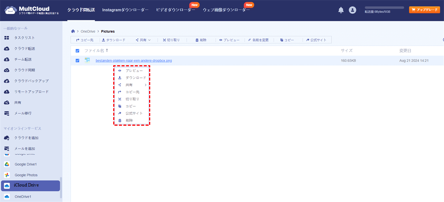Sort by 変更日 column header
The width and height of the screenshot is (444, 202).
click(405, 51)
